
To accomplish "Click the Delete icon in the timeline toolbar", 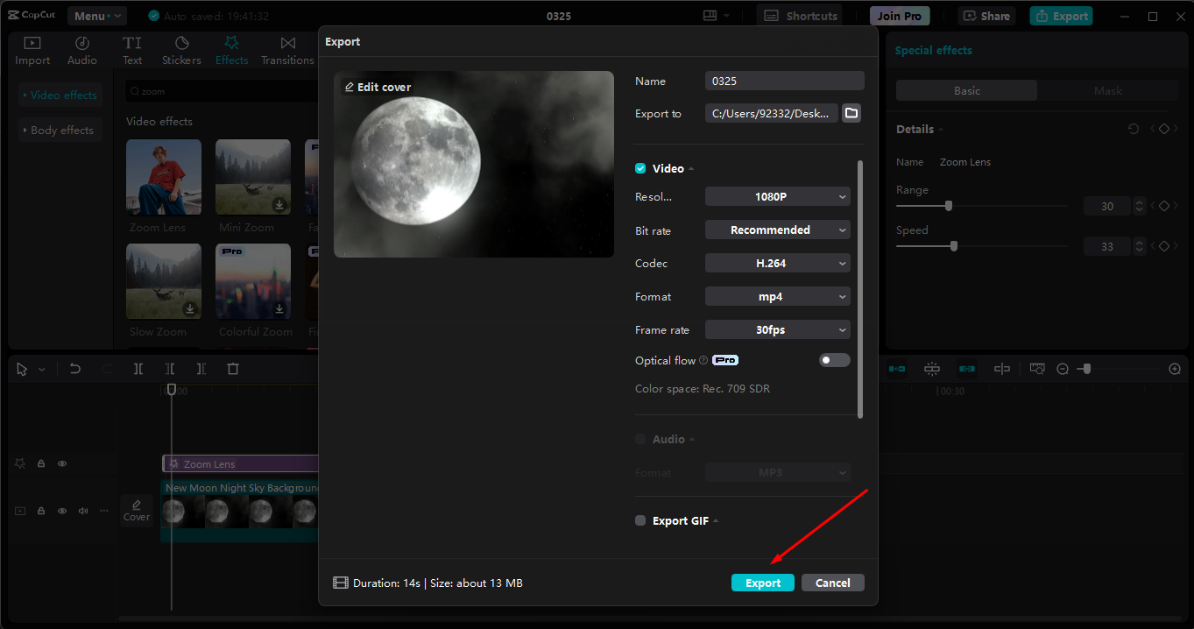I will coord(232,368).
